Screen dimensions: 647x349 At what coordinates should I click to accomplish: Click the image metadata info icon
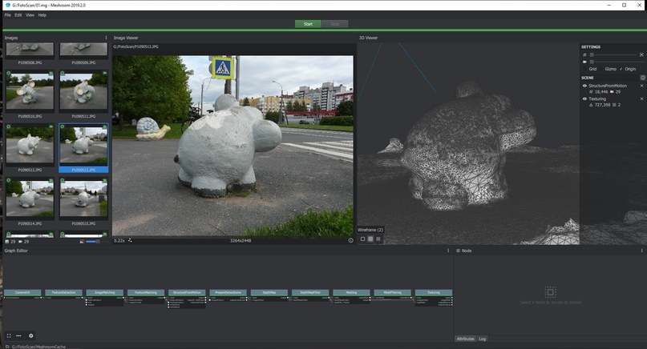click(350, 240)
